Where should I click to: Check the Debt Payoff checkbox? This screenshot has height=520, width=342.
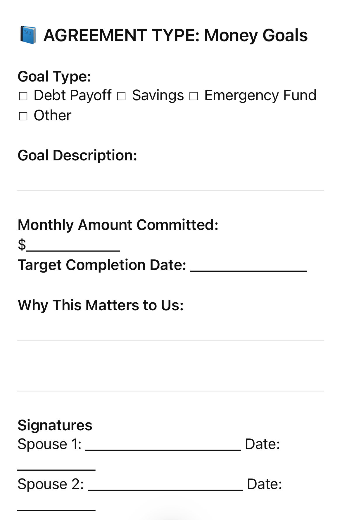click(23, 96)
